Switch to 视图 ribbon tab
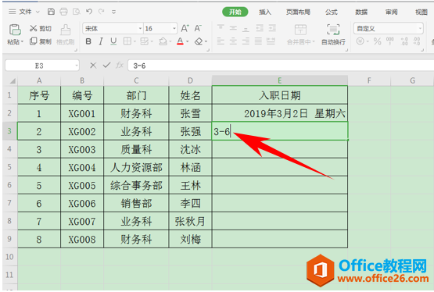This screenshot has height=292, width=434. pos(421,12)
